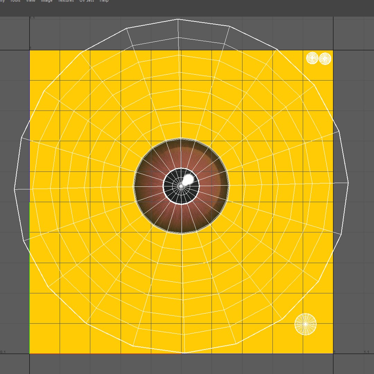Select the right shell of the top-right pair
Viewport: 374px width, 374px height.
click(x=325, y=59)
